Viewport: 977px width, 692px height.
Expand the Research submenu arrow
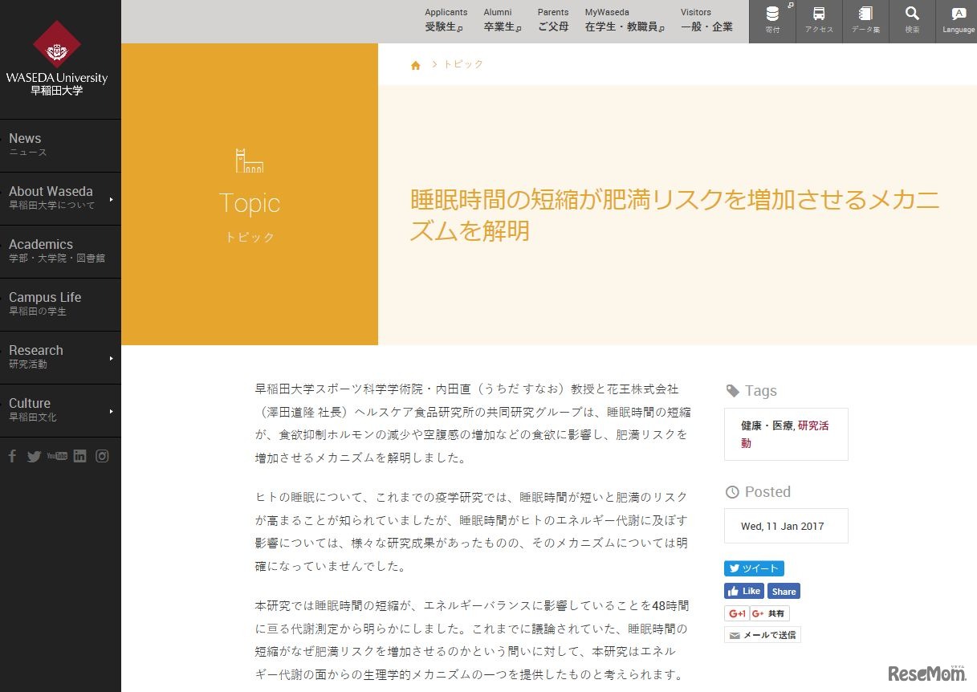coord(112,358)
